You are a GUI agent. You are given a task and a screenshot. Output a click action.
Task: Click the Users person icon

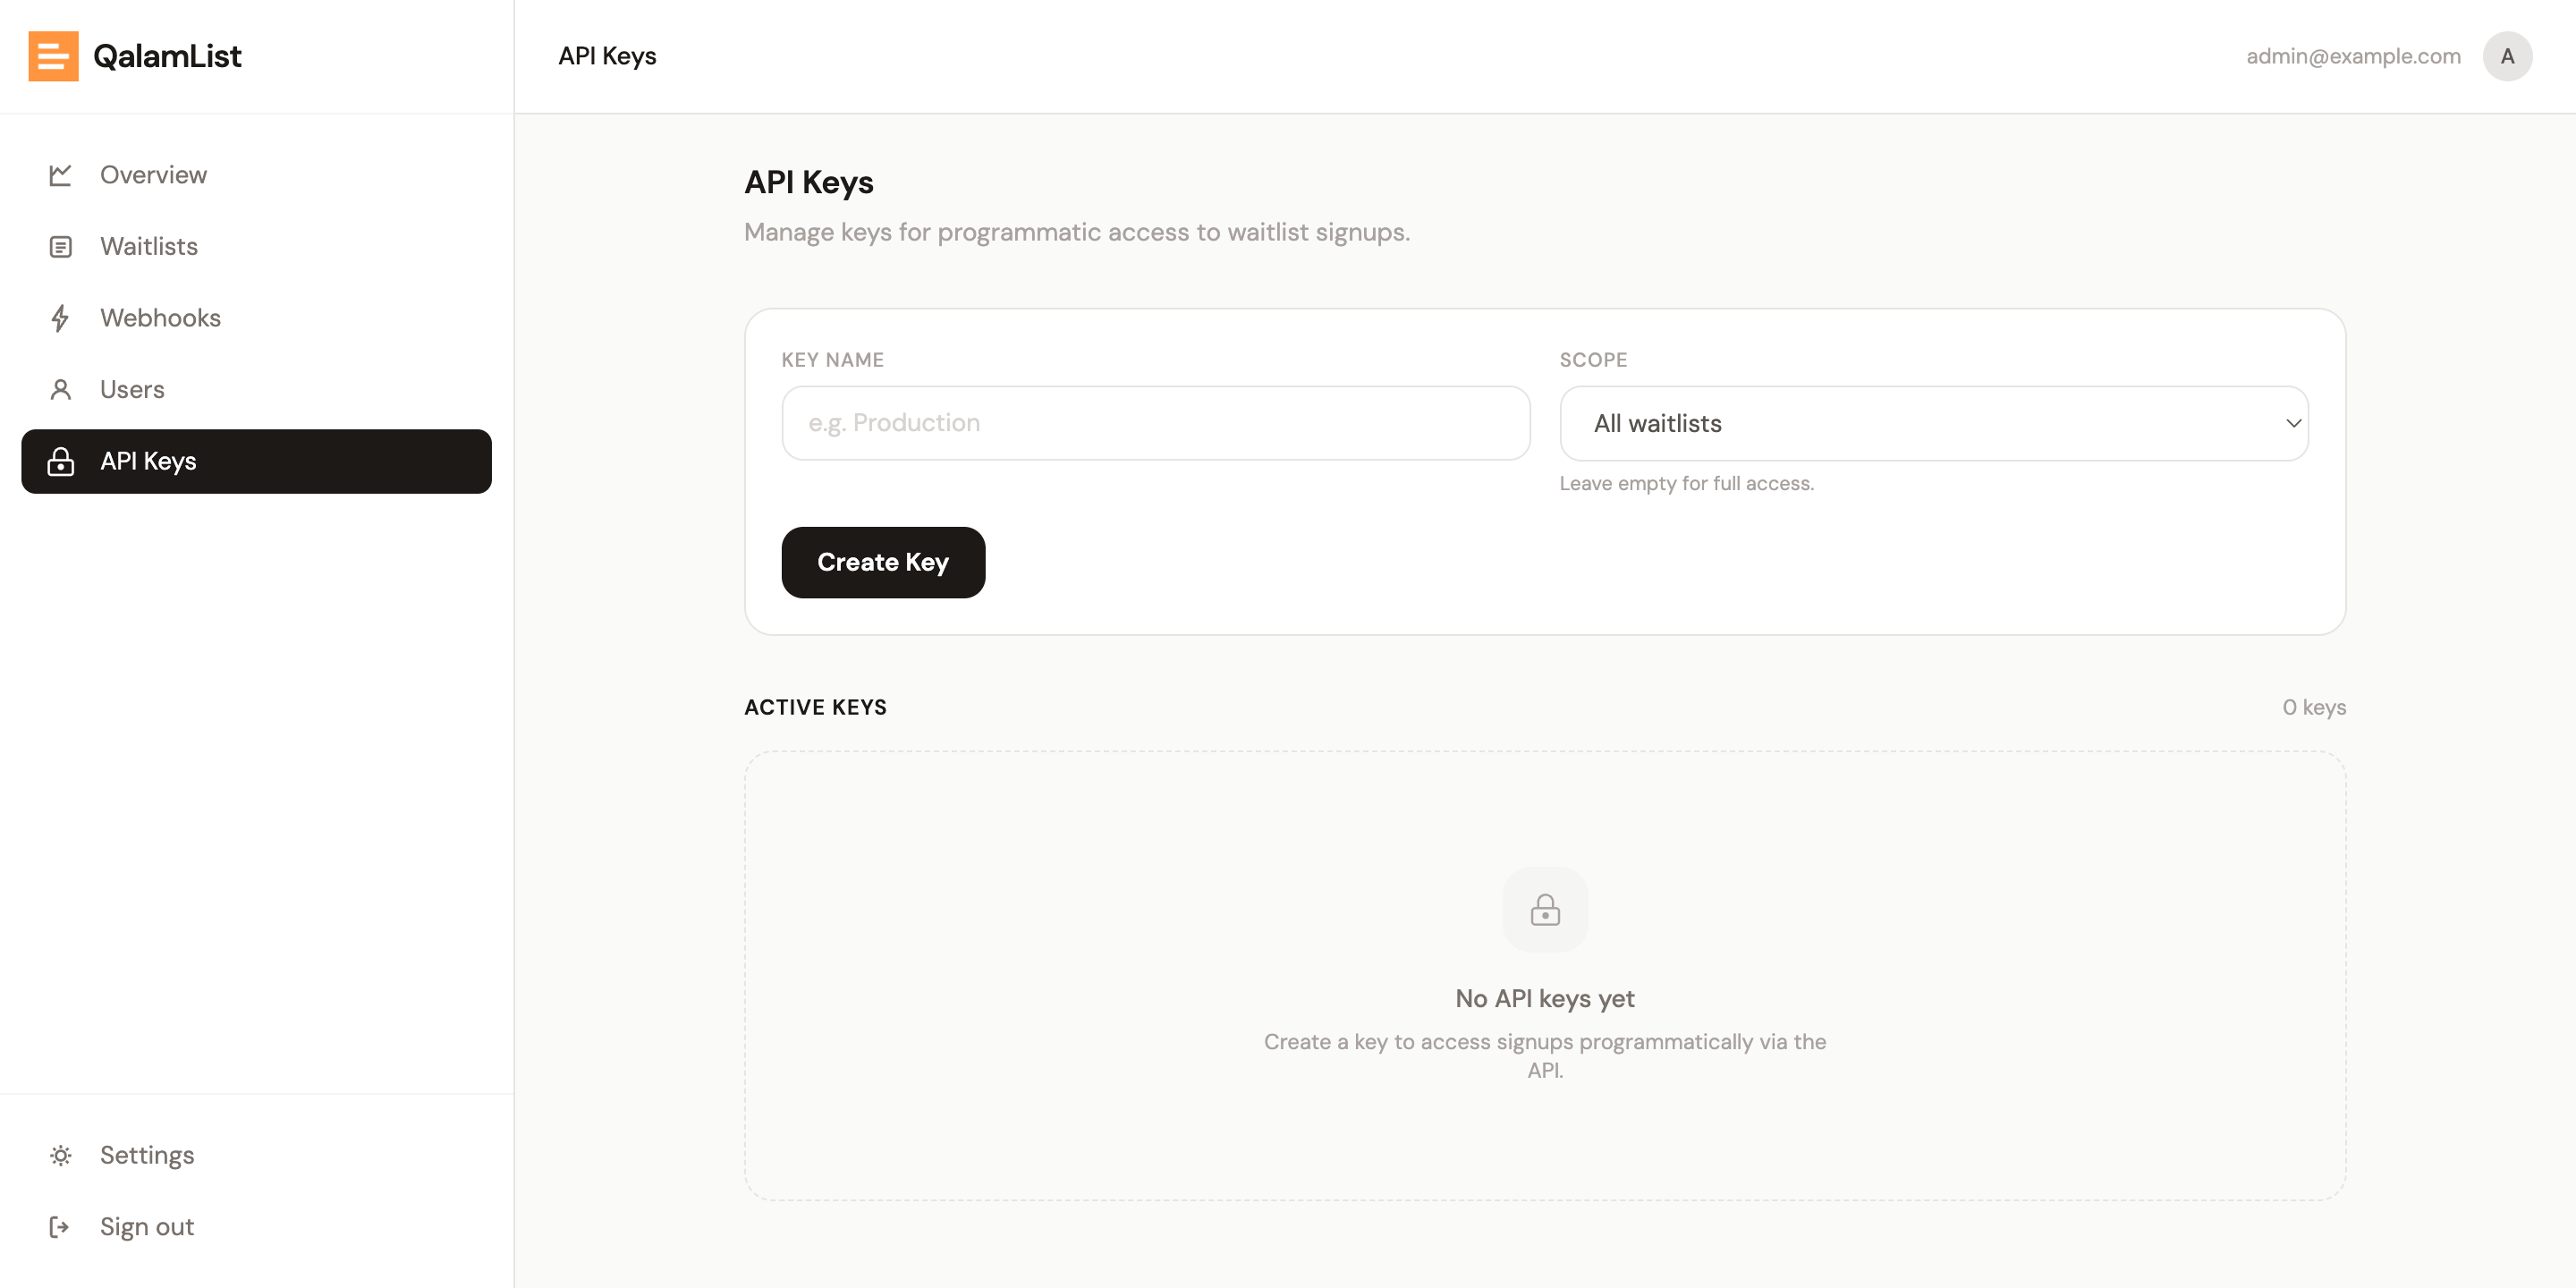[x=61, y=390]
